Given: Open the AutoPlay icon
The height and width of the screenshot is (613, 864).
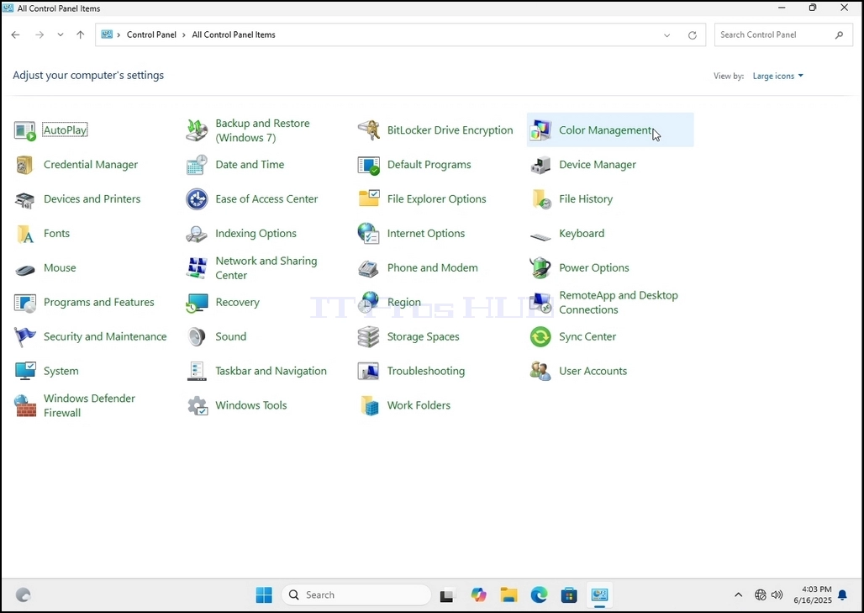Looking at the screenshot, I should tap(25, 130).
